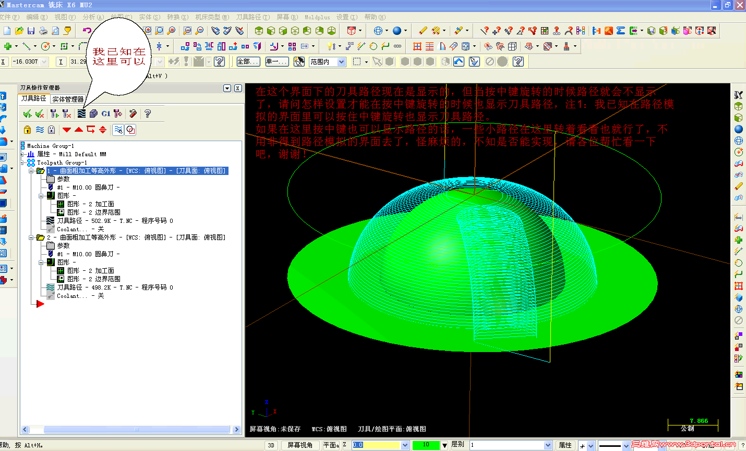The width and height of the screenshot is (746, 451).
Task: Open the 层别 level dropdown
Action: point(548,445)
